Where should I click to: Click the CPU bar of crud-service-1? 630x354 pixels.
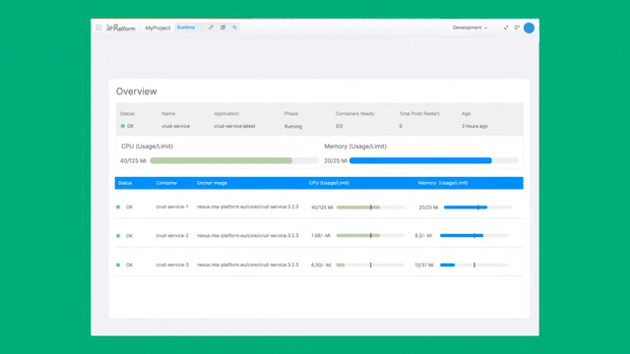click(370, 207)
